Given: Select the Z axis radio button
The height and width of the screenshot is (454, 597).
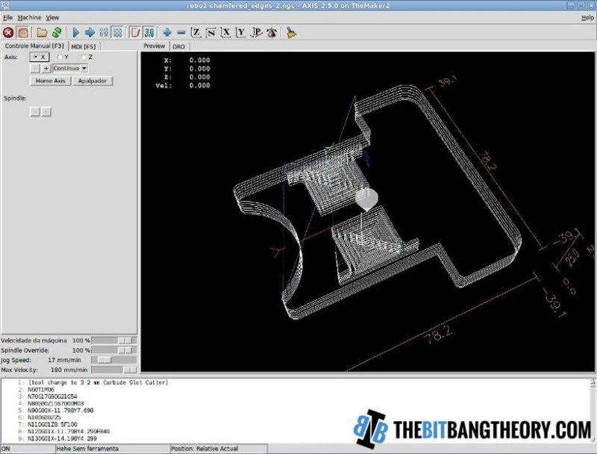Looking at the screenshot, I should (84, 57).
